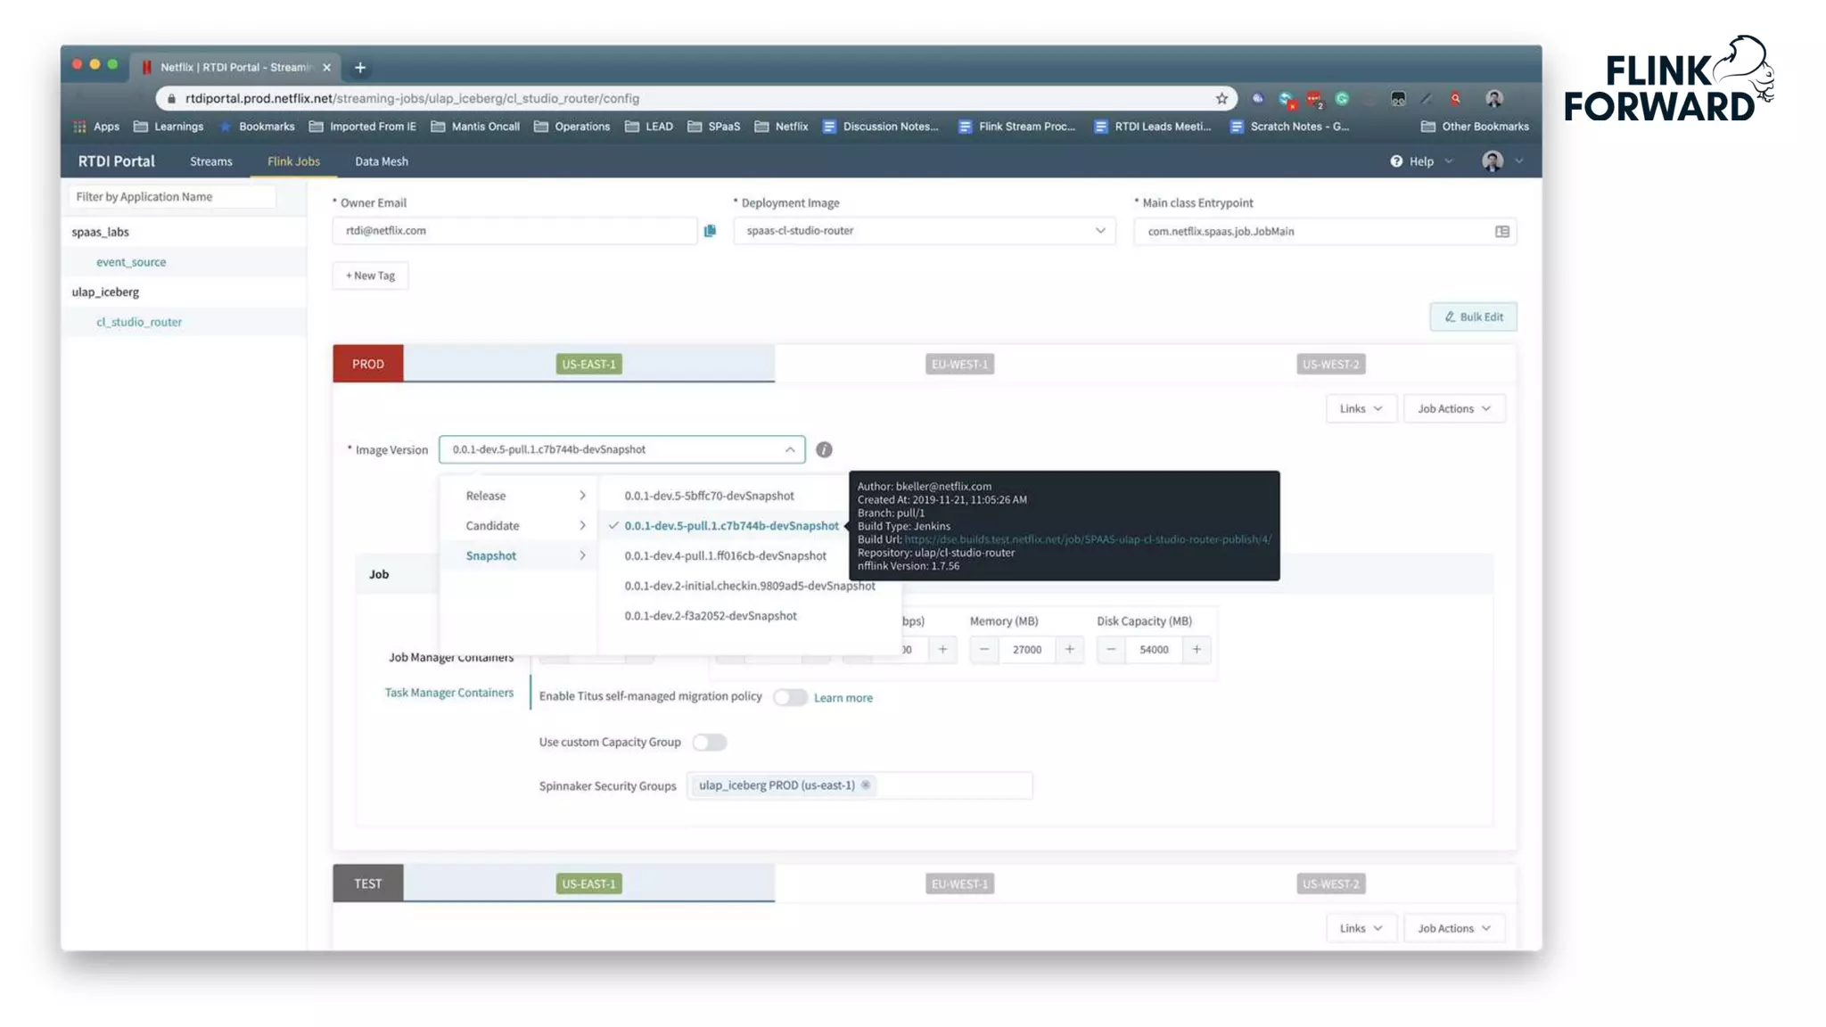Image resolution: width=1826 pixels, height=1027 pixels.
Task: Open a new browser tab
Action: point(360,68)
